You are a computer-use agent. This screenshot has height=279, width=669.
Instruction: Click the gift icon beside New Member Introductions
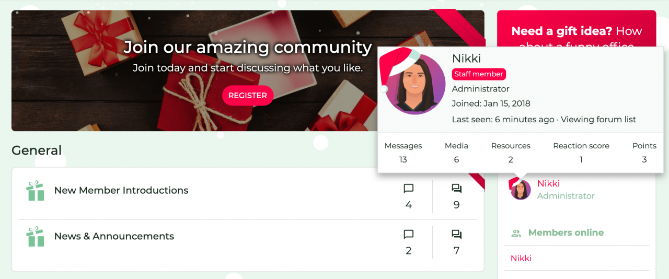coord(36,191)
